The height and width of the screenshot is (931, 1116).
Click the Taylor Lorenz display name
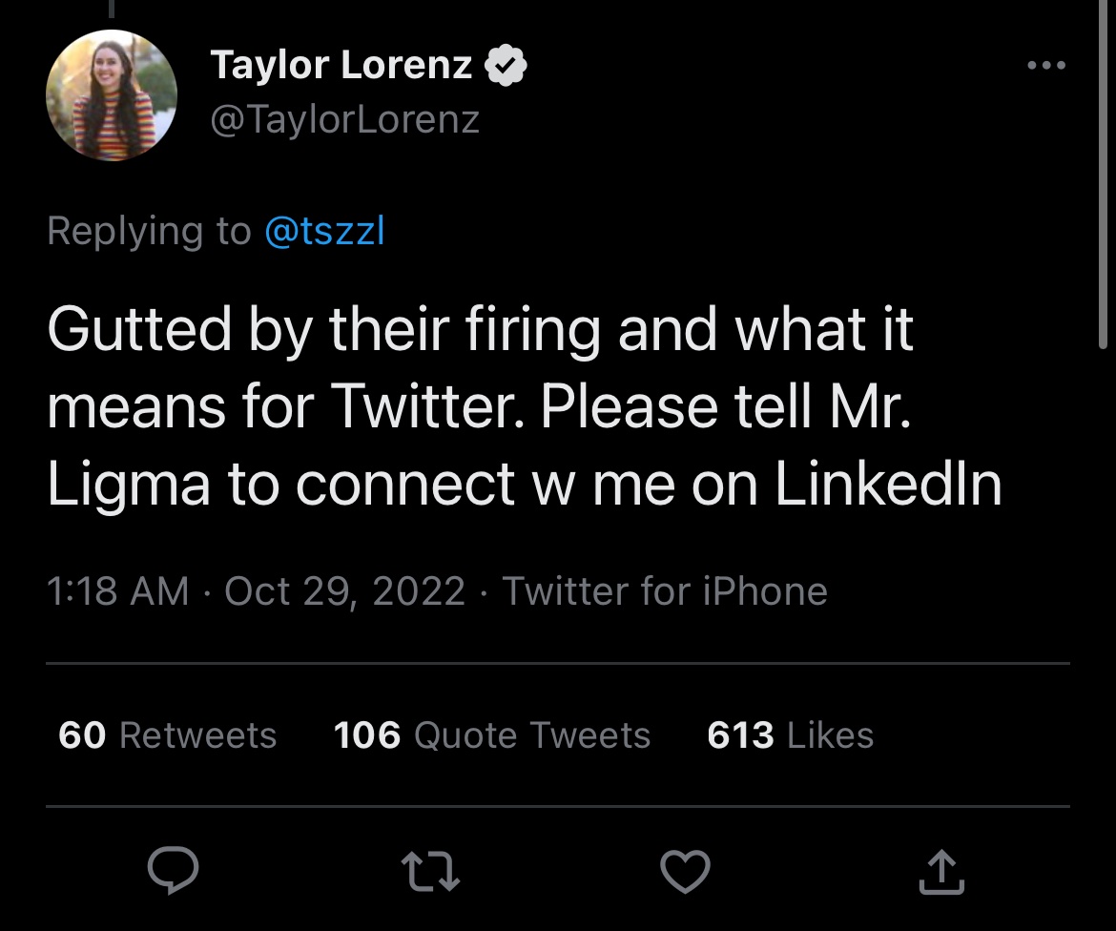tap(341, 65)
